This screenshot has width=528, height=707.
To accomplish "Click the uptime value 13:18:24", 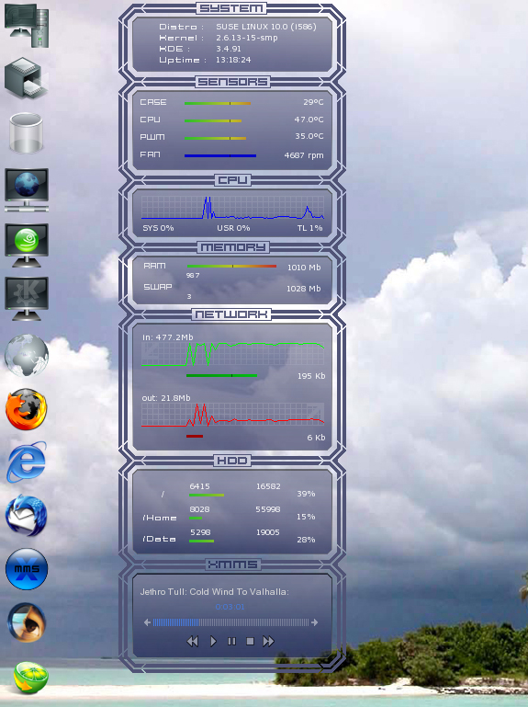I will (233, 60).
